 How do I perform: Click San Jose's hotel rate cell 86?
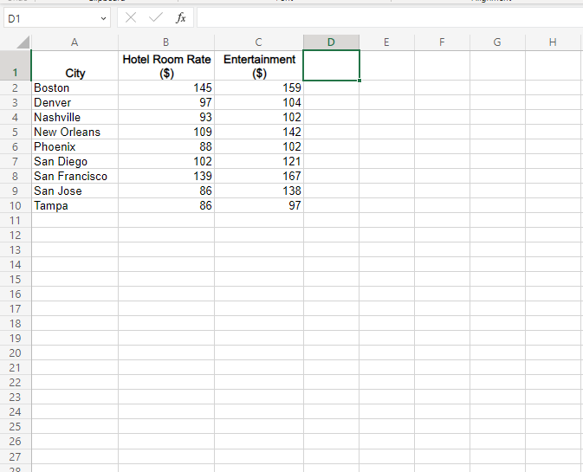(x=166, y=191)
